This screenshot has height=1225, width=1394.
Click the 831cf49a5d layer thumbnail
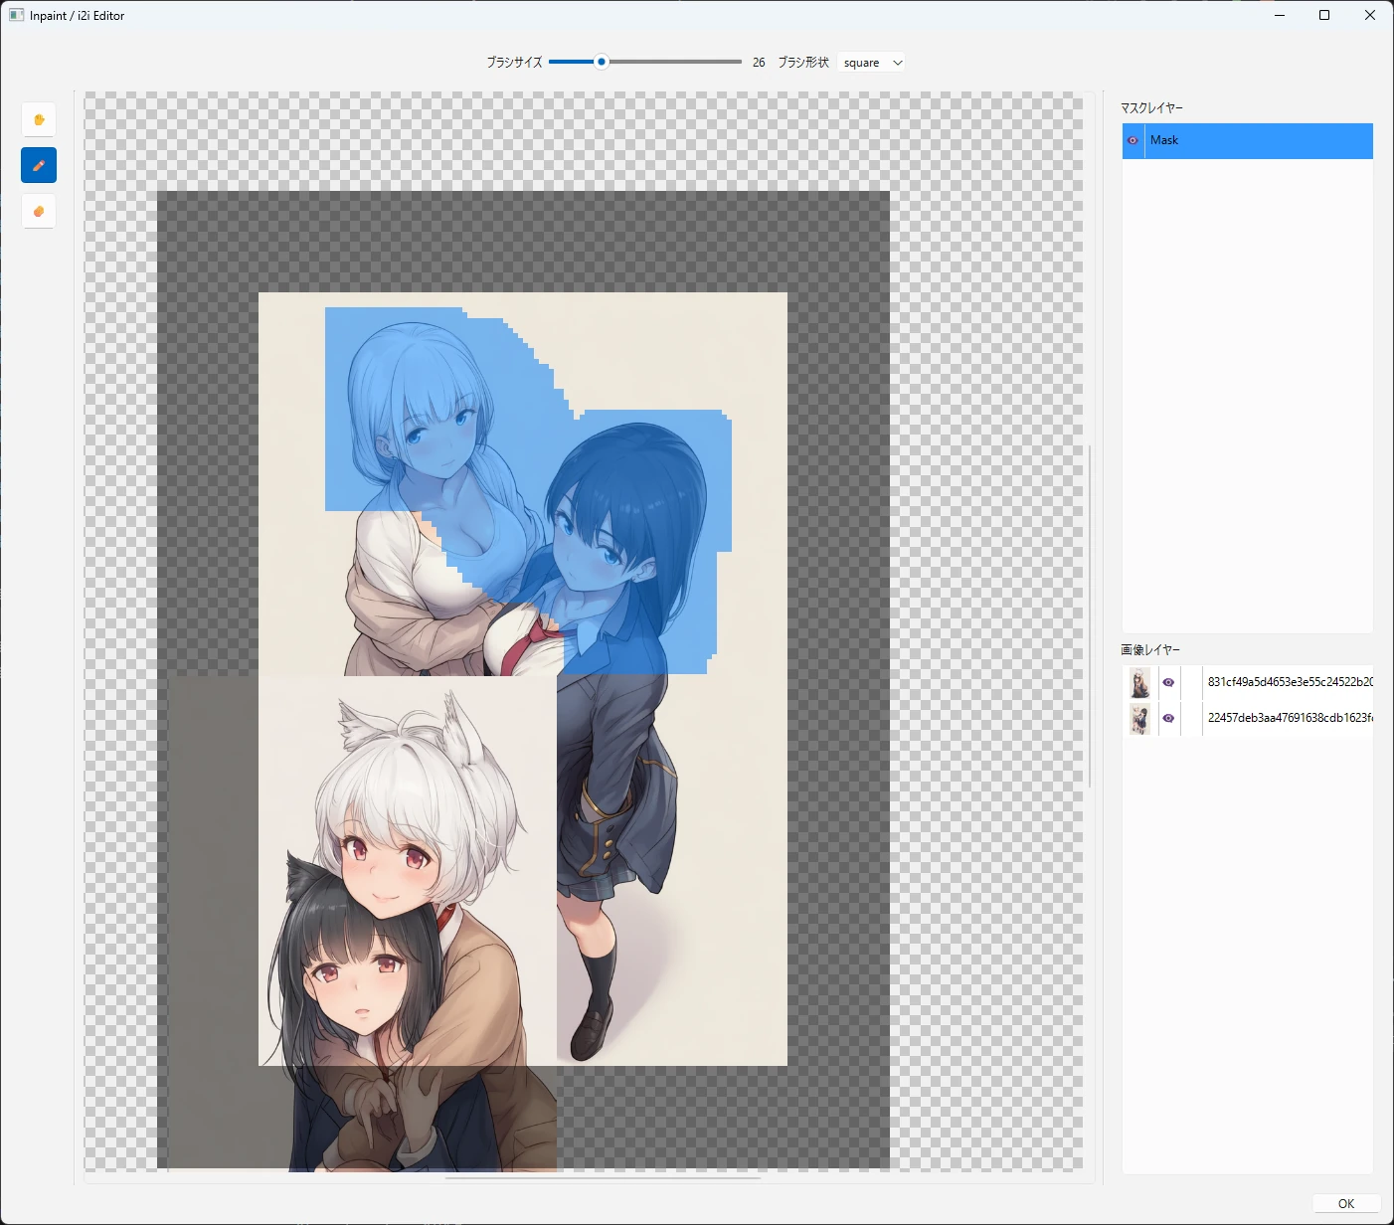1139,682
